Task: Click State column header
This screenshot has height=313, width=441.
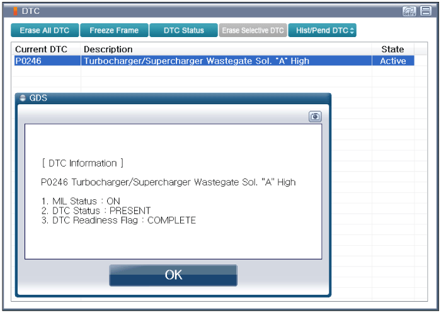Action: click(392, 50)
